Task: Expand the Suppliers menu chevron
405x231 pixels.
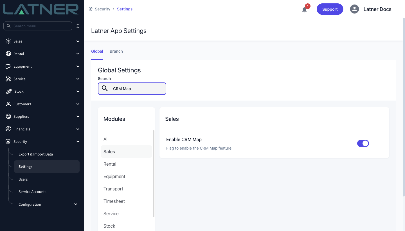Action: tap(78, 116)
